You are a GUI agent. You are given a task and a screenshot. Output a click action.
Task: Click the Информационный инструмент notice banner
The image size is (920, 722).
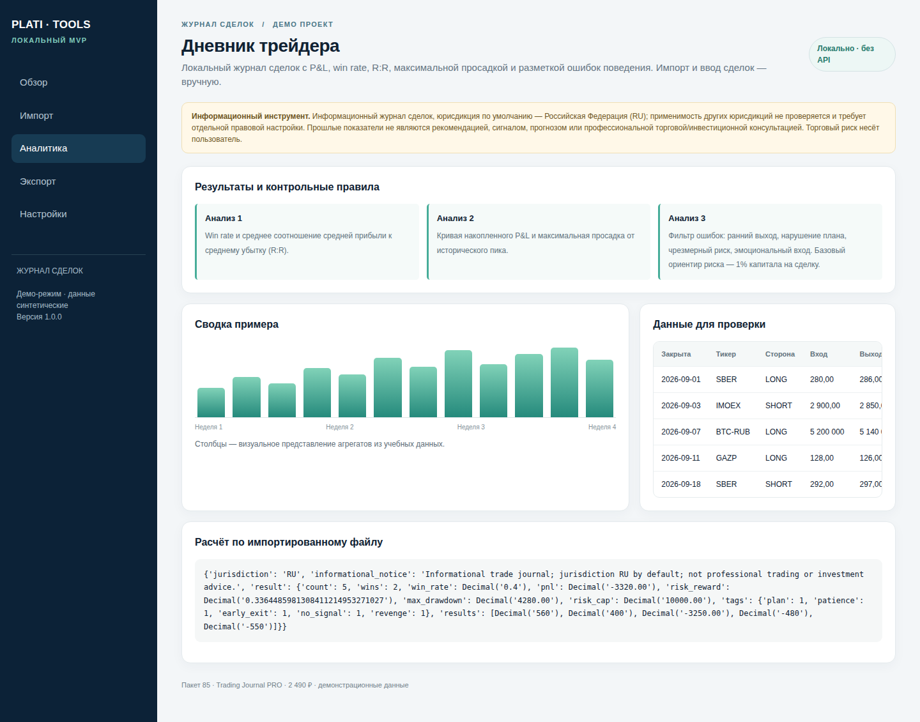[x=539, y=128]
